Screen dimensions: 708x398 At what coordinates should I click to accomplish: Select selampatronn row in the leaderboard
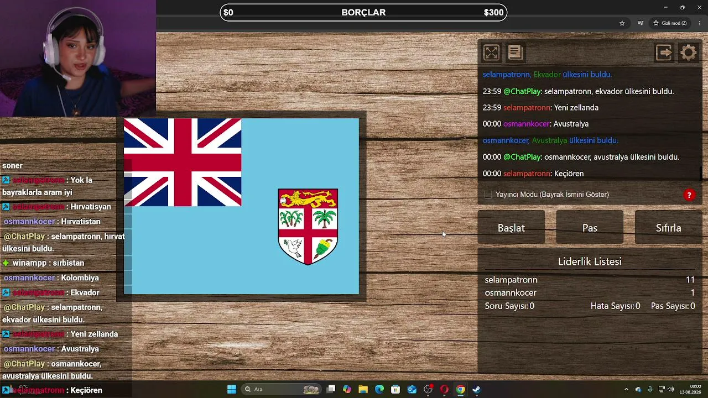(x=590, y=280)
